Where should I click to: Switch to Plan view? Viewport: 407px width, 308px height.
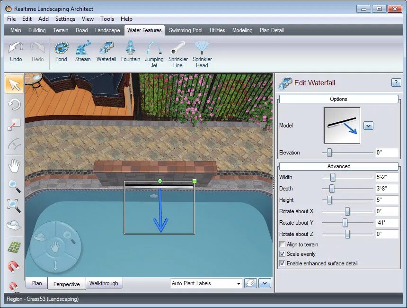37,283
